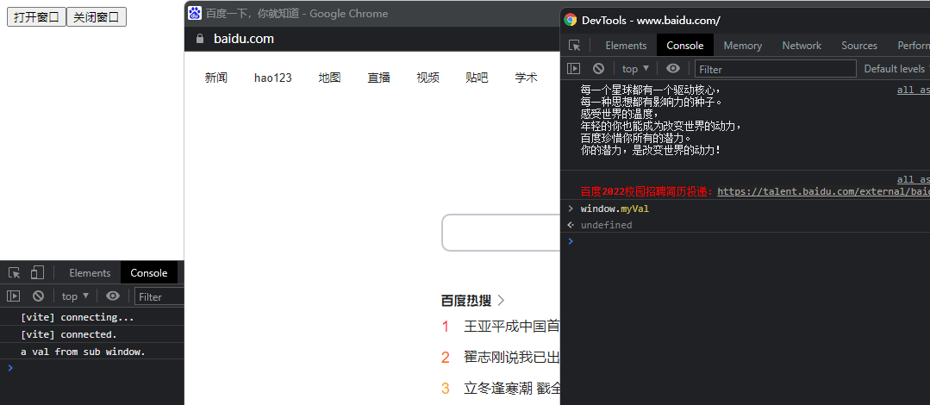Image resolution: width=930 pixels, height=405 pixels.
Task: Open 视频 link on Baidu page
Action: pyautogui.click(x=428, y=78)
